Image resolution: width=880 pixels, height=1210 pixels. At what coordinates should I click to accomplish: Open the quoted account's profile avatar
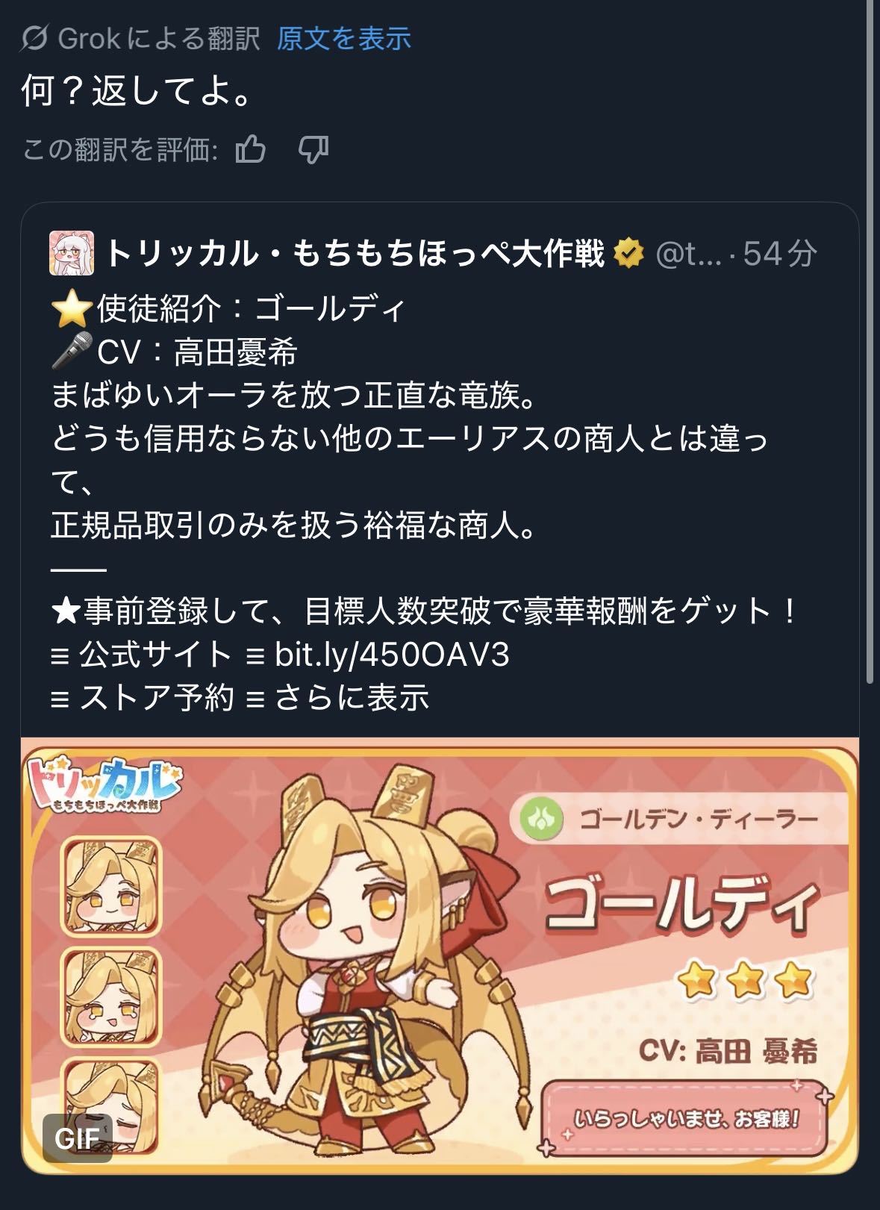click(x=72, y=253)
